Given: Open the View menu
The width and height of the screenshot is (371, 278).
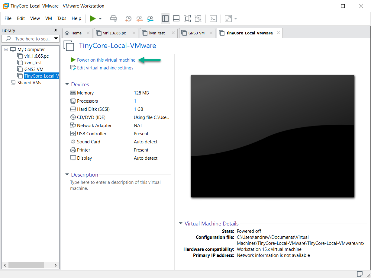Looking at the screenshot, I should click(35, 18).
